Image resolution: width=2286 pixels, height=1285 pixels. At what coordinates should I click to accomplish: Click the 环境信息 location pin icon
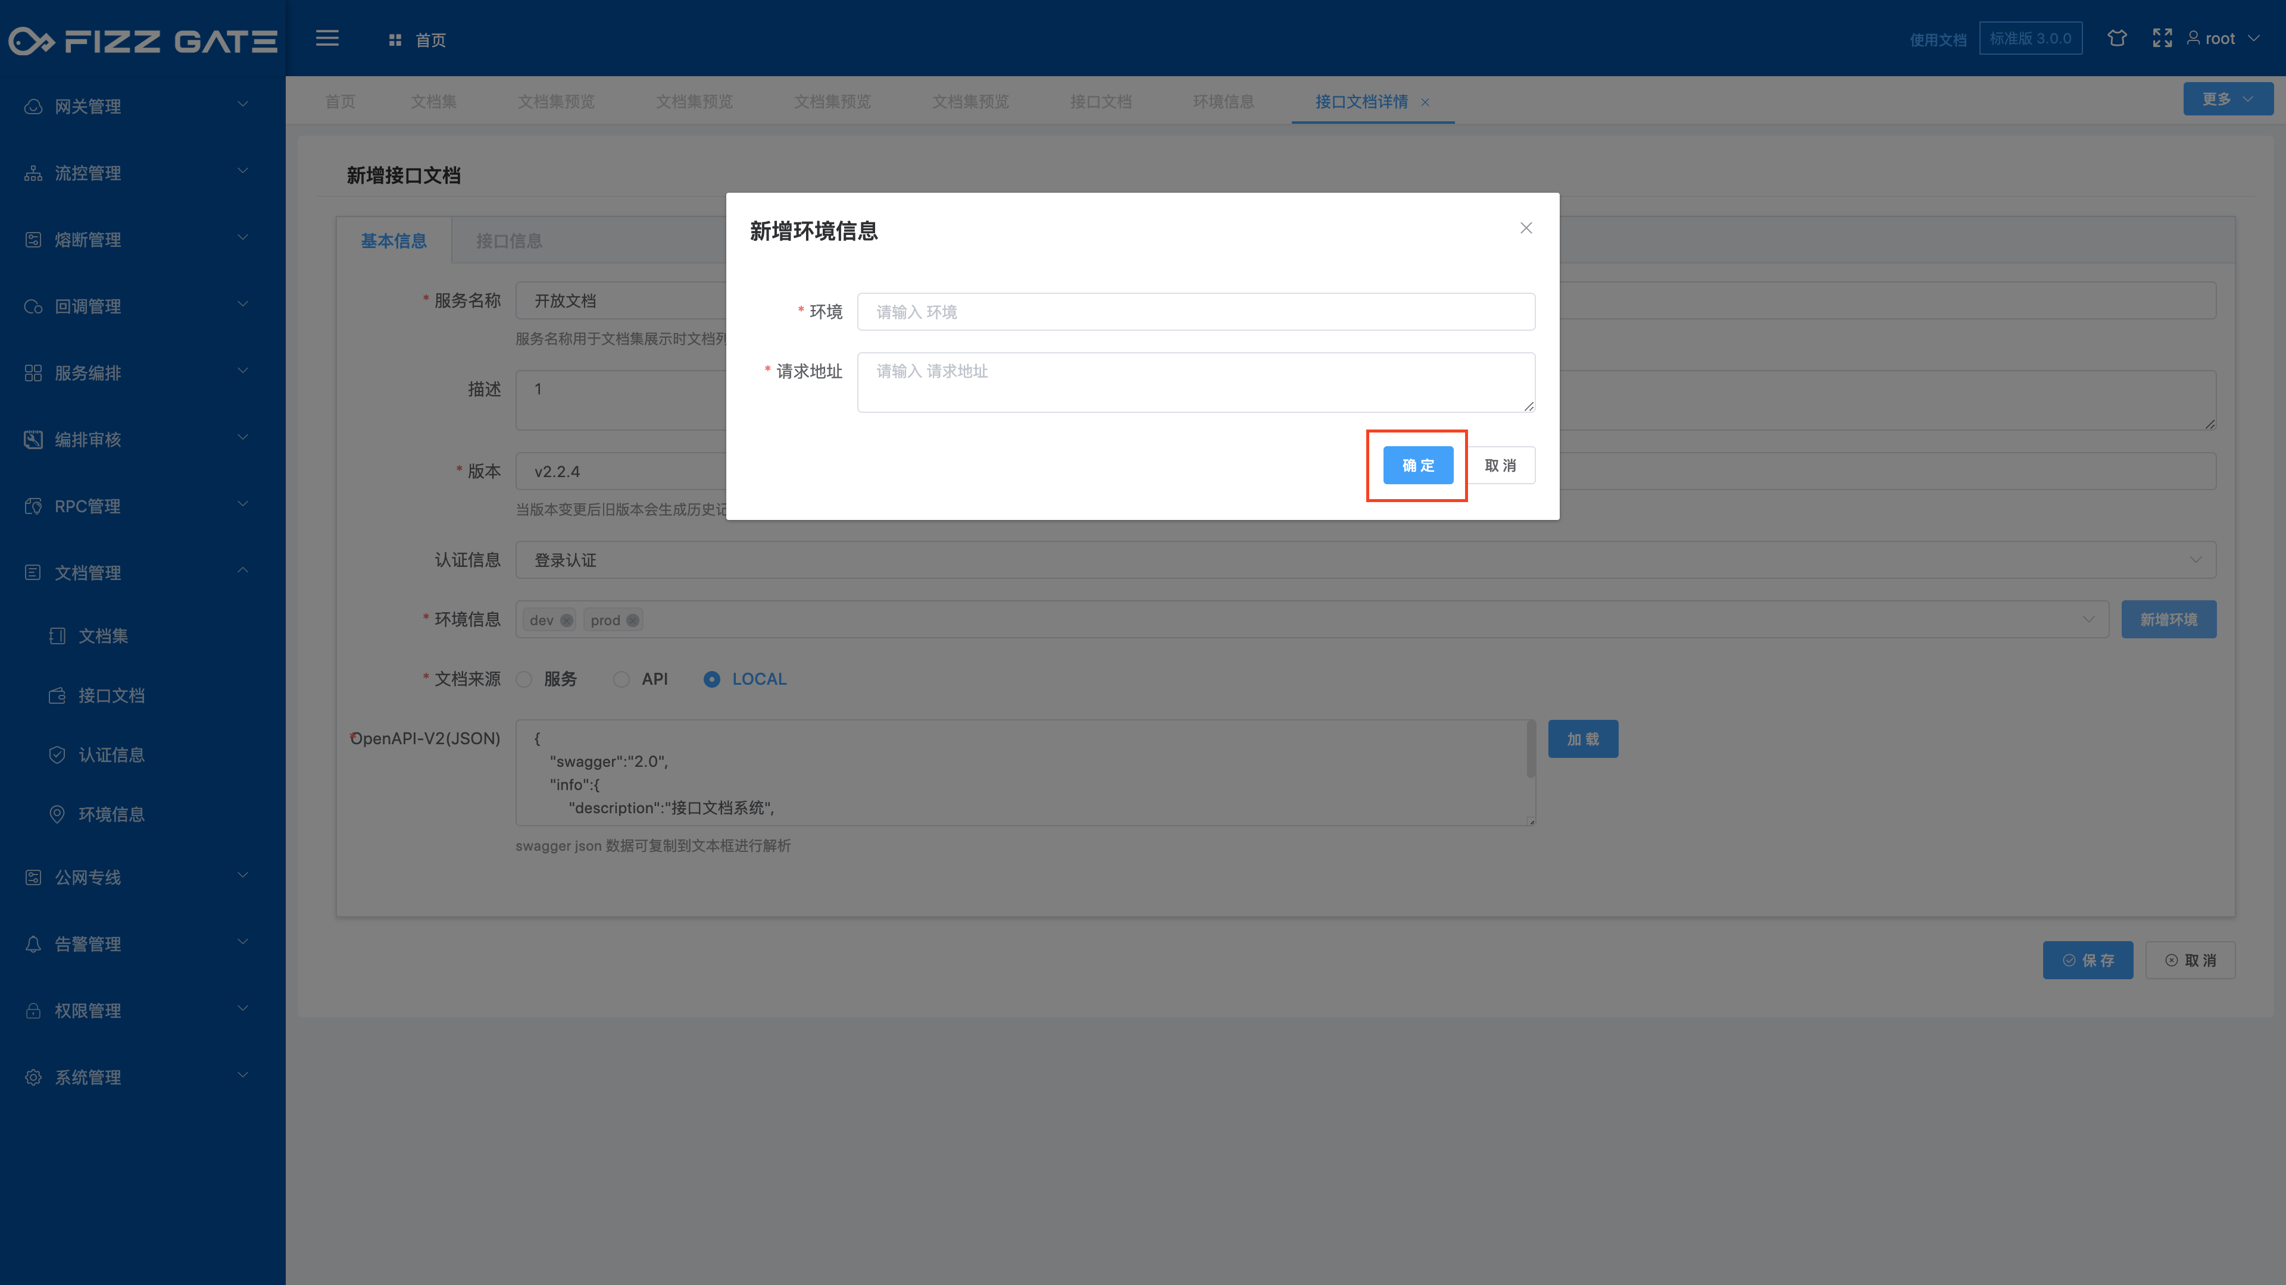click(x=57, y=814)
